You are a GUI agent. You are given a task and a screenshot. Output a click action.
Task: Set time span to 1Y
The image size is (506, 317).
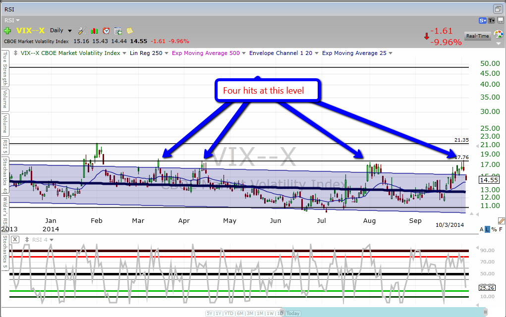click(x=218, y=314)
